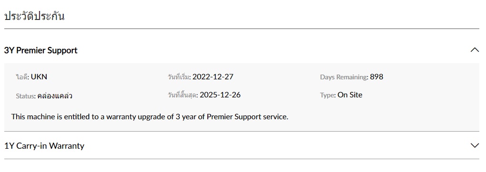The image size is (486, 172).
Task: Click the วันที่เริ่ม label
Action: coord(179,77)
